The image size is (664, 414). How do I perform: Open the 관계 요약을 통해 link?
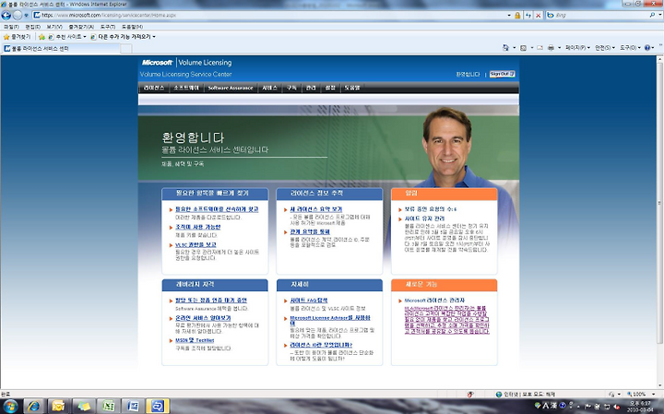(x=310, y=232)
